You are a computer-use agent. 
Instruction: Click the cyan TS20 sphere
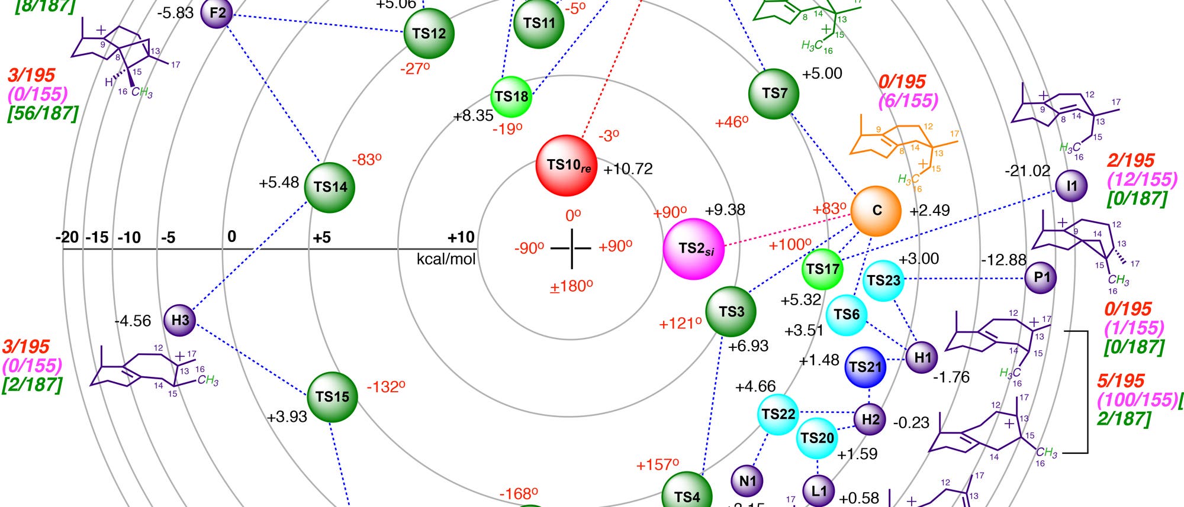pyautogui.click(x=817, y=438)
